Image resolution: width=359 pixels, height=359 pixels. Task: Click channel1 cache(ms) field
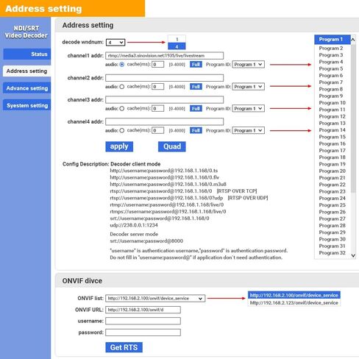tap(158, 65)
